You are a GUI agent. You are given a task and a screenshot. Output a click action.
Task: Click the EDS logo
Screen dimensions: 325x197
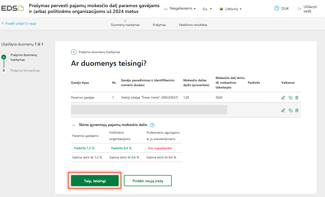(12, 8)
